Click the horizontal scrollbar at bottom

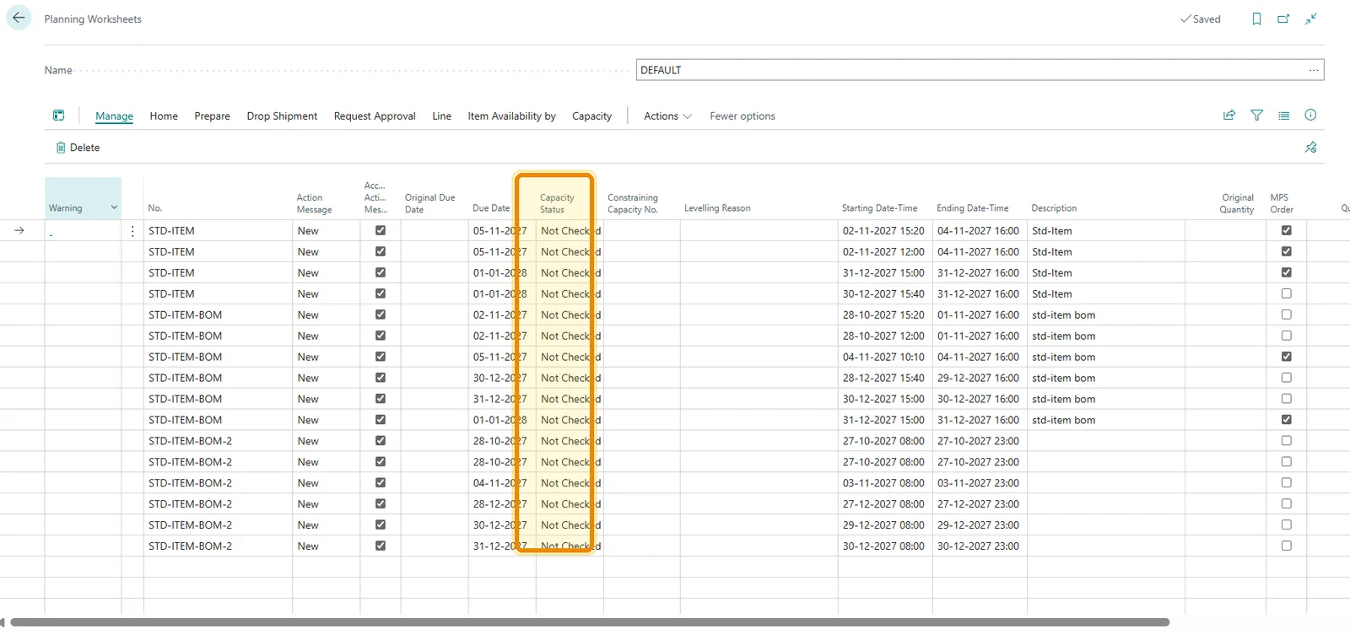coord(590,622)
